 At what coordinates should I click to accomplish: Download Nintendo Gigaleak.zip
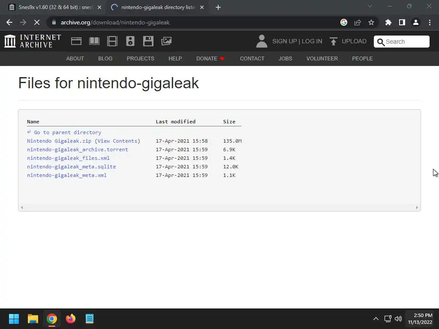[59, 141]
